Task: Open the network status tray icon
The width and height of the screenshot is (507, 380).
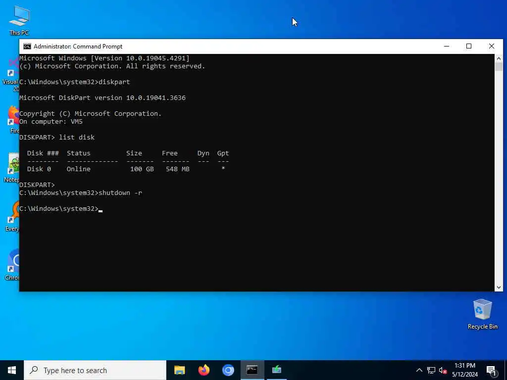Action: pos(431,370)
